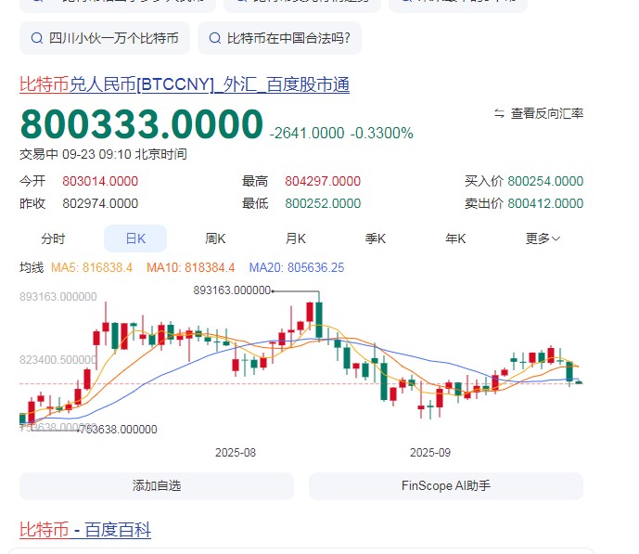Click the latest green candlestick at the chart's right edge

click(579, 382)
